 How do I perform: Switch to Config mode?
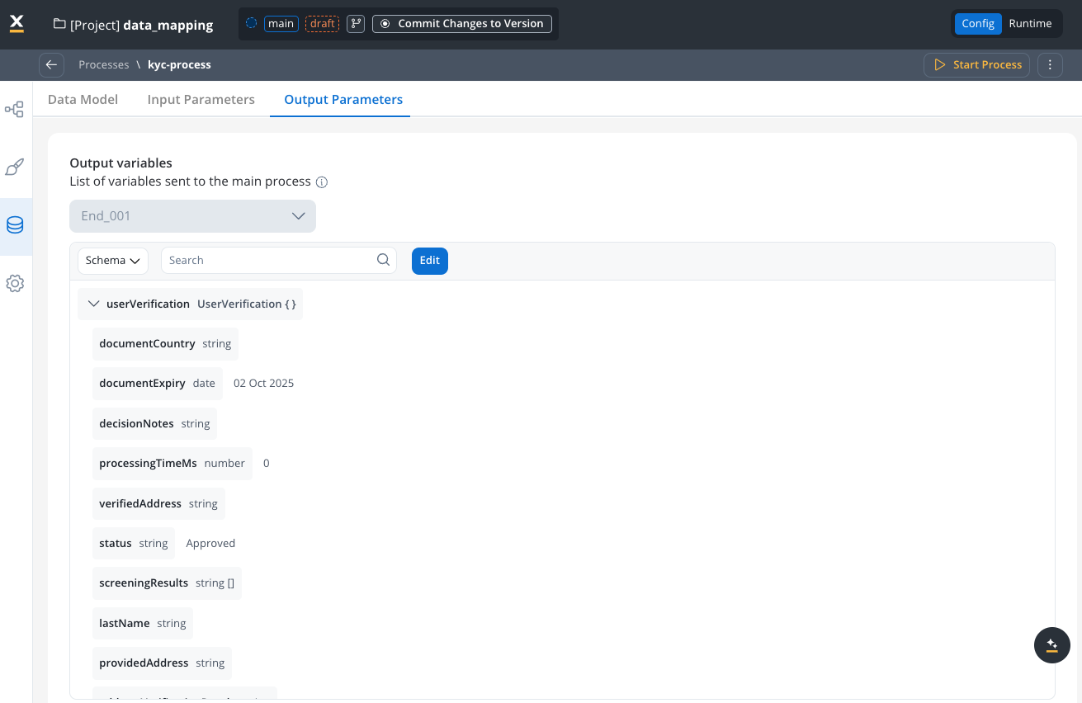978,24
